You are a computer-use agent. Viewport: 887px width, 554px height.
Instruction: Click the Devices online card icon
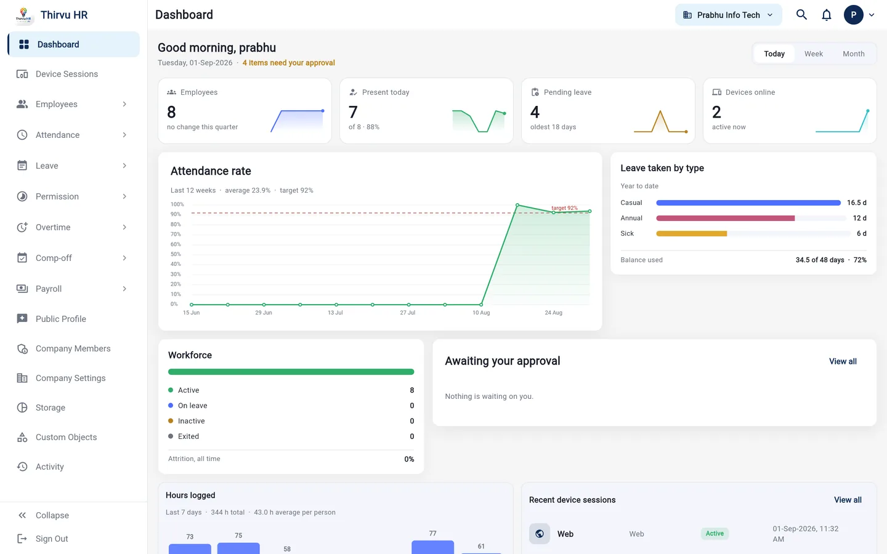pos(717,92)
